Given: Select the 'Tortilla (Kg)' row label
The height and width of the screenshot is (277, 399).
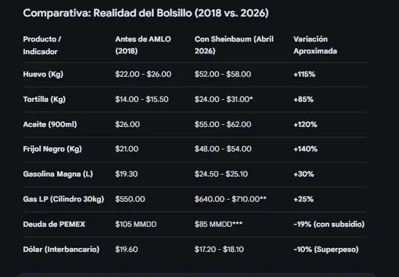Looking at the screenshot, I should tap(45, 99).
